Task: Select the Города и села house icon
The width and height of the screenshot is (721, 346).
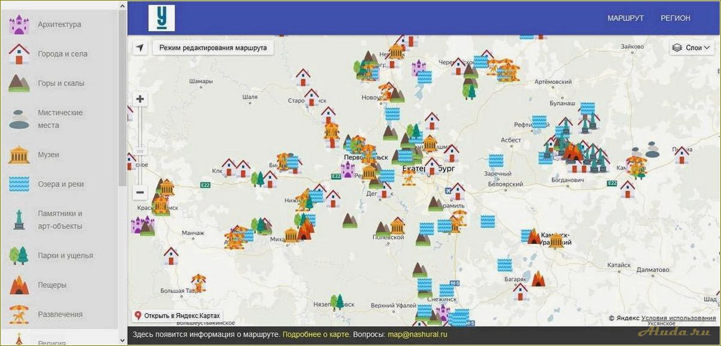Action: (x=19, y=54)
